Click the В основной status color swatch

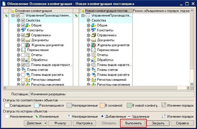coord(102,105)
